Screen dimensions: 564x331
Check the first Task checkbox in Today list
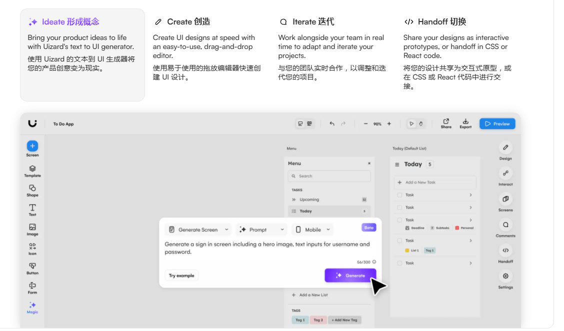(399, 195)
